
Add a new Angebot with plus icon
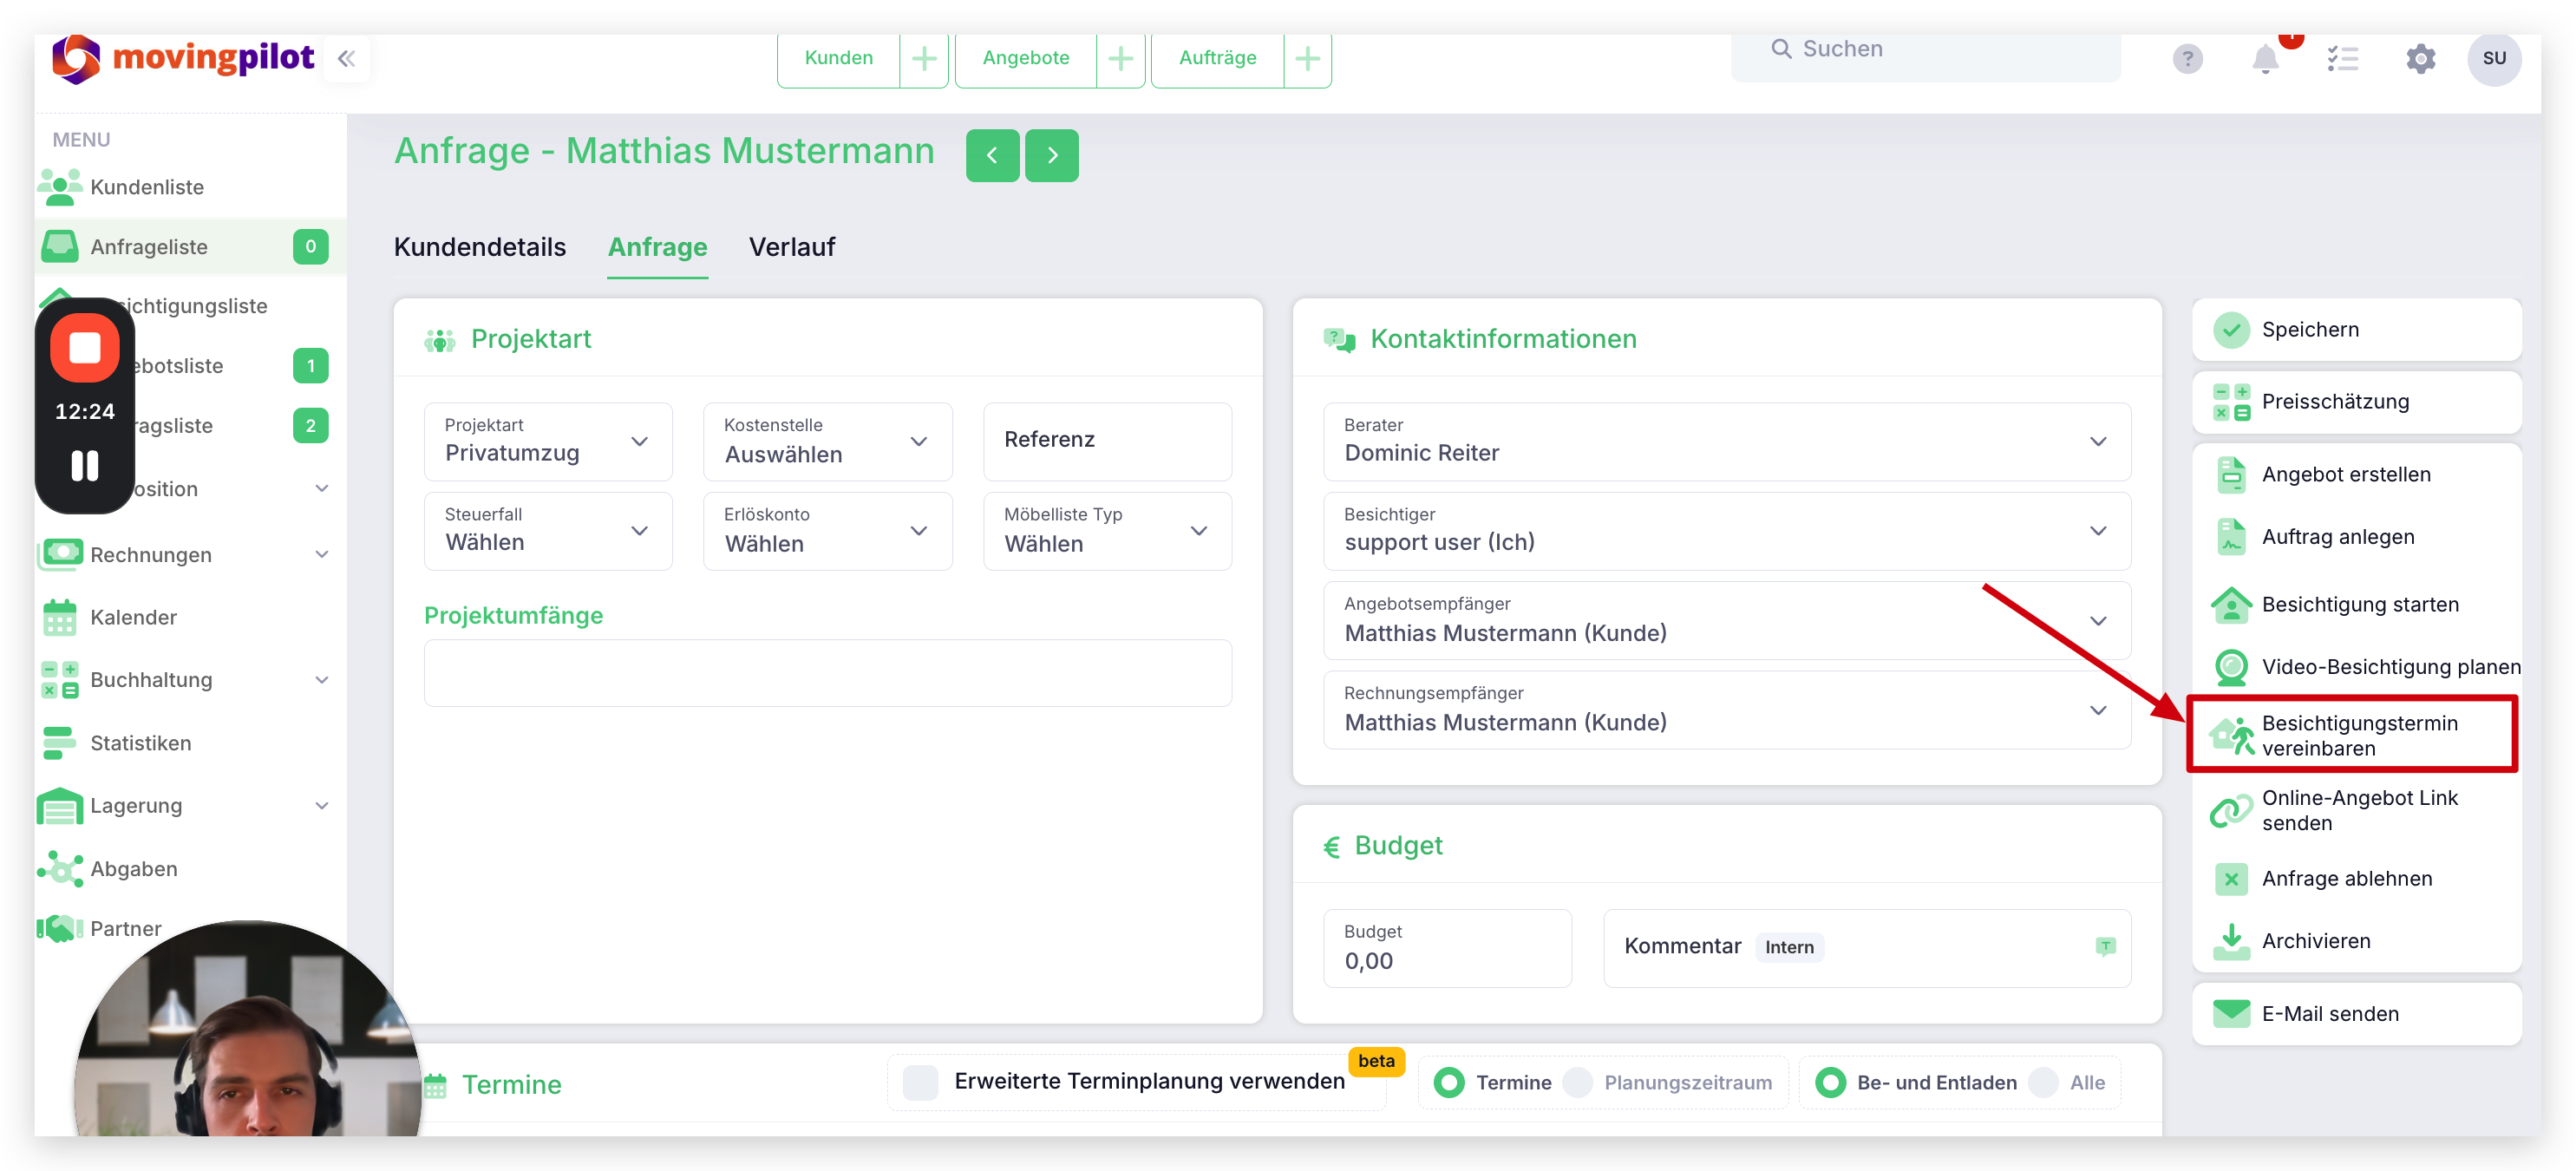coord(1120,59)
